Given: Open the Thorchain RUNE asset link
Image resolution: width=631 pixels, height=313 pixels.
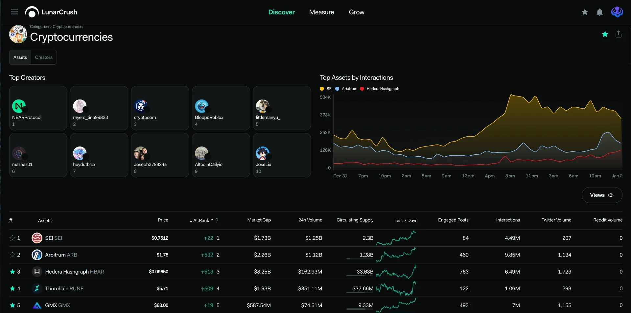Looking at the screenshot, I should (64, 288).
